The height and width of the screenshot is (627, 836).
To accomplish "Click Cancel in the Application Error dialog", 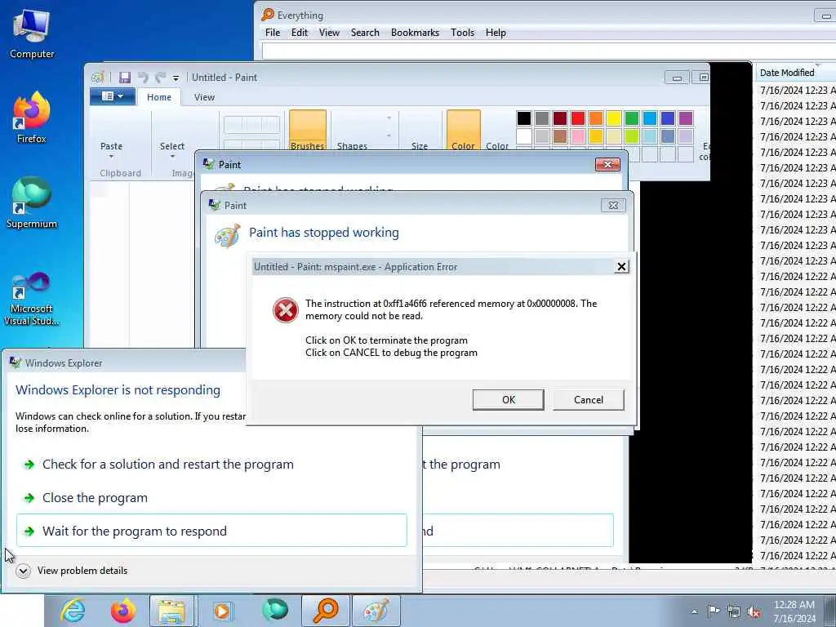I will point(588,400).
